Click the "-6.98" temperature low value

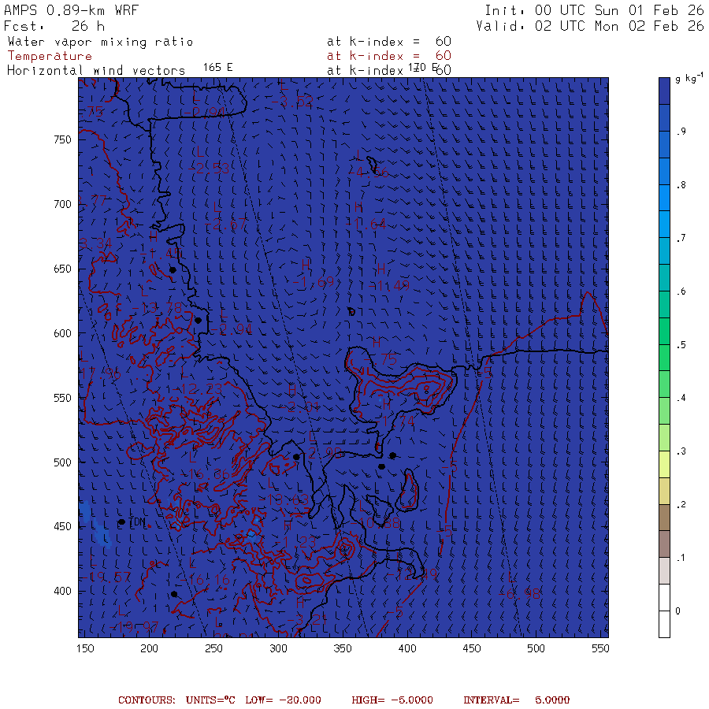pyautogui.click(x=520, y=594)
